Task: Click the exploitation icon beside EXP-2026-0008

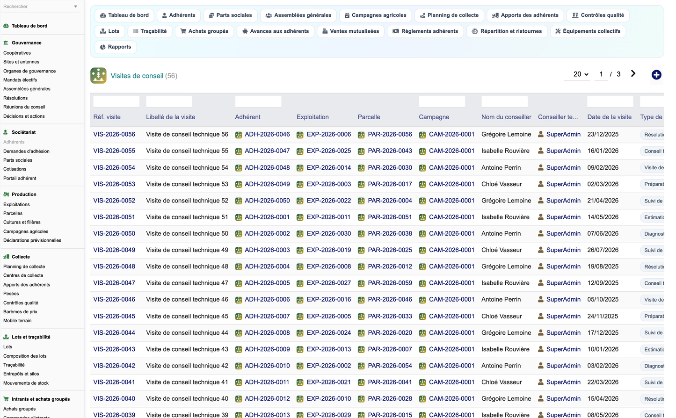Action: coord(300,267)
